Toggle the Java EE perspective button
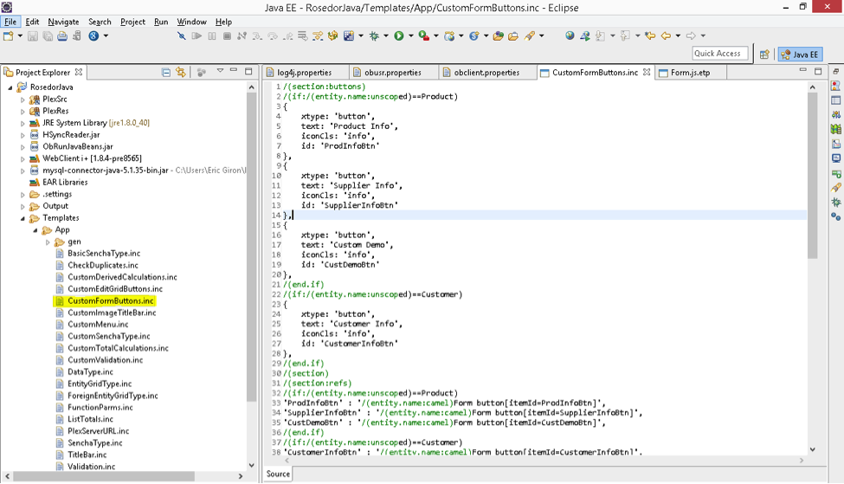 point(800,54)
